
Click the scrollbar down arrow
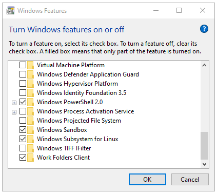click(204, 164)
